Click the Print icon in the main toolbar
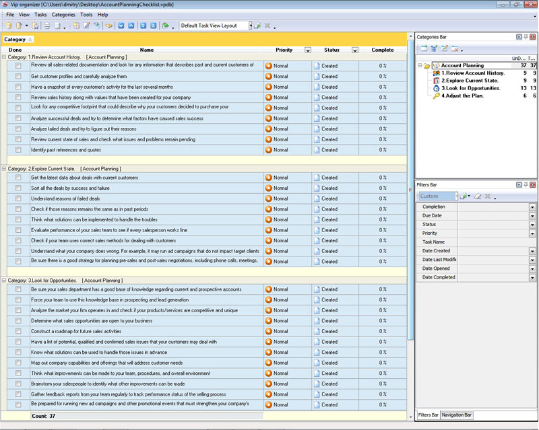539x430 pixels. (47, 26)
